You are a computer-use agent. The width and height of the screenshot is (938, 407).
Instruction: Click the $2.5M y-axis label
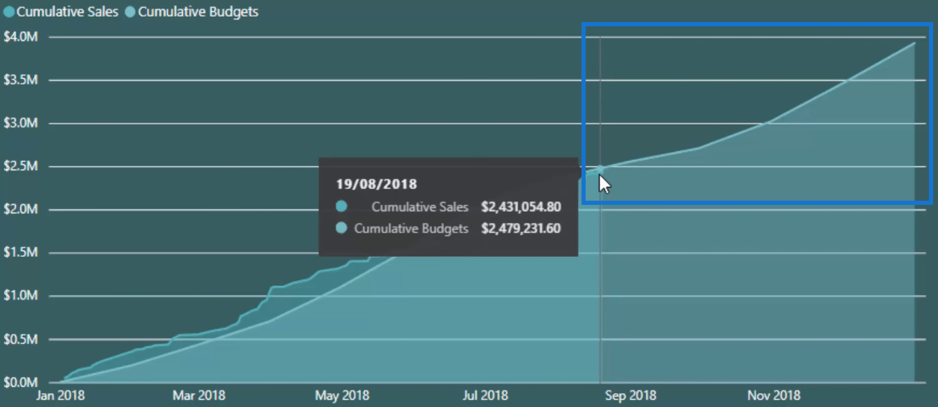[20, 167]
